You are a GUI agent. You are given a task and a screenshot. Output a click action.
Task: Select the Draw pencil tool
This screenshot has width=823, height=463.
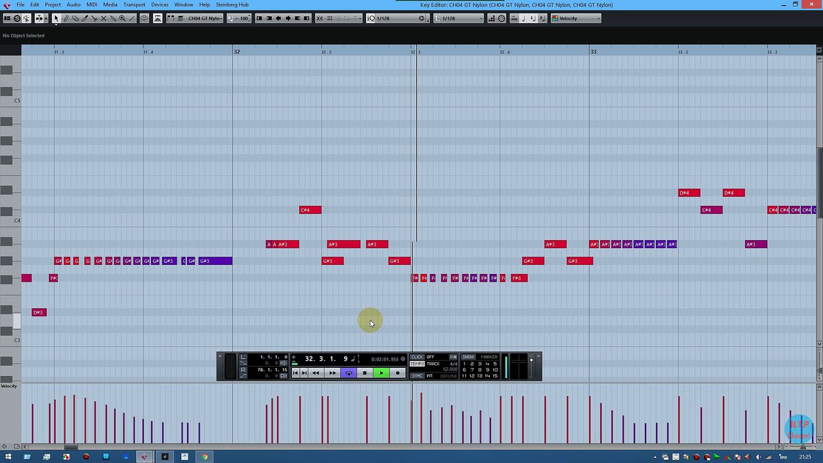tap(66, 18)
